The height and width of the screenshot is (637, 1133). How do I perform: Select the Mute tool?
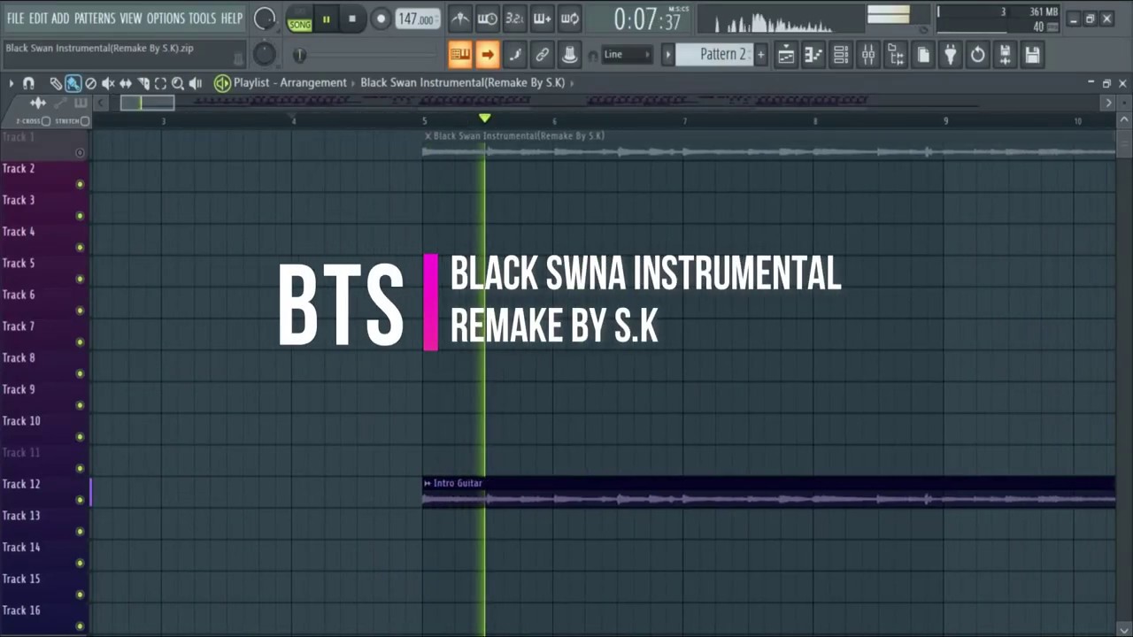click(x=108, y=83)
